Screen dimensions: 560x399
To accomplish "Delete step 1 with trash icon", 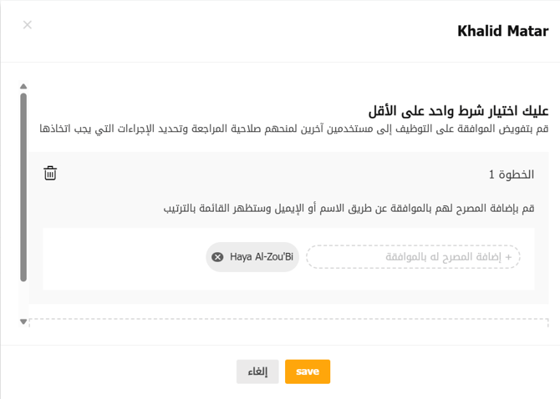I will coord(50,174).
